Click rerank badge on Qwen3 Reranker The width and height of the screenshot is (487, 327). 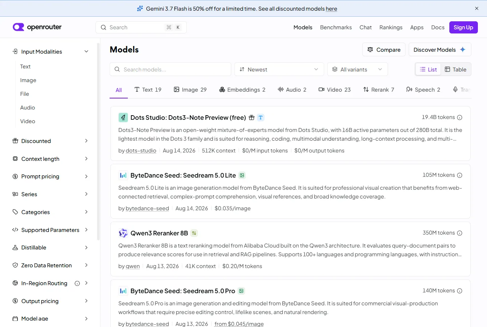[x=194, y=233]
